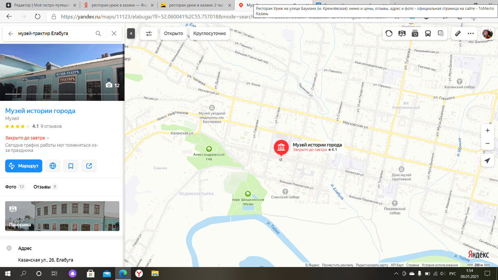The width and height of the screenshot is (498, 280).
Task: Click the Маршрут route button
Action: [x=24, y=166]
